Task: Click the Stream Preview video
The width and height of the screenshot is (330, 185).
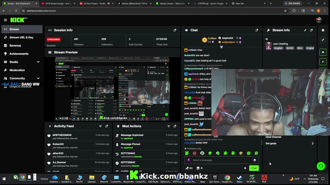Action: coord(112,89)
